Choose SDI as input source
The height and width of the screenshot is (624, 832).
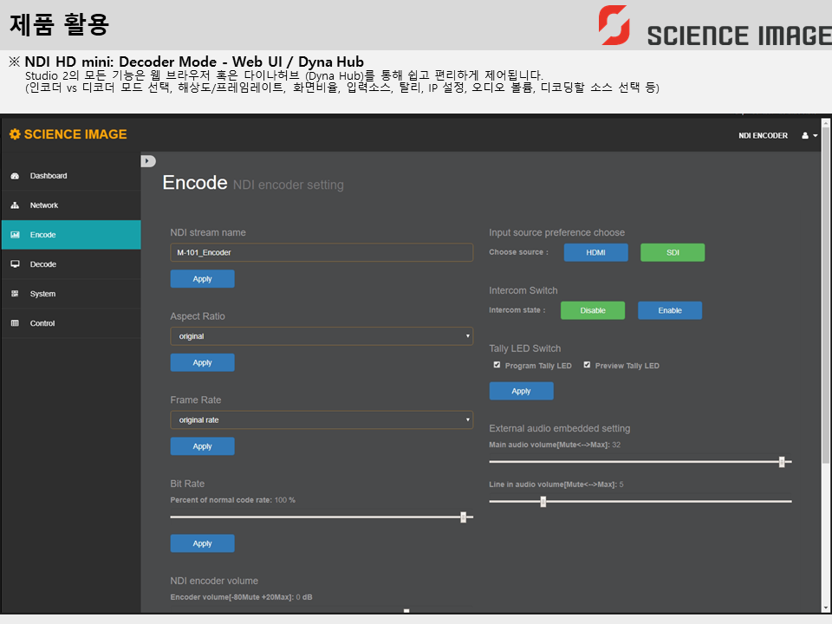coord(673,252)
